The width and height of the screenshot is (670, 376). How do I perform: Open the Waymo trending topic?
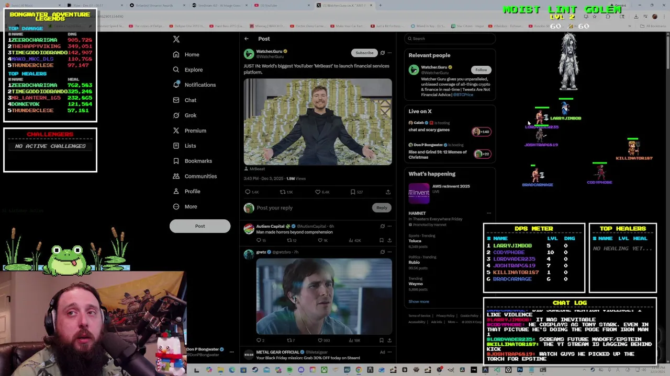click(x=416, y=284)
